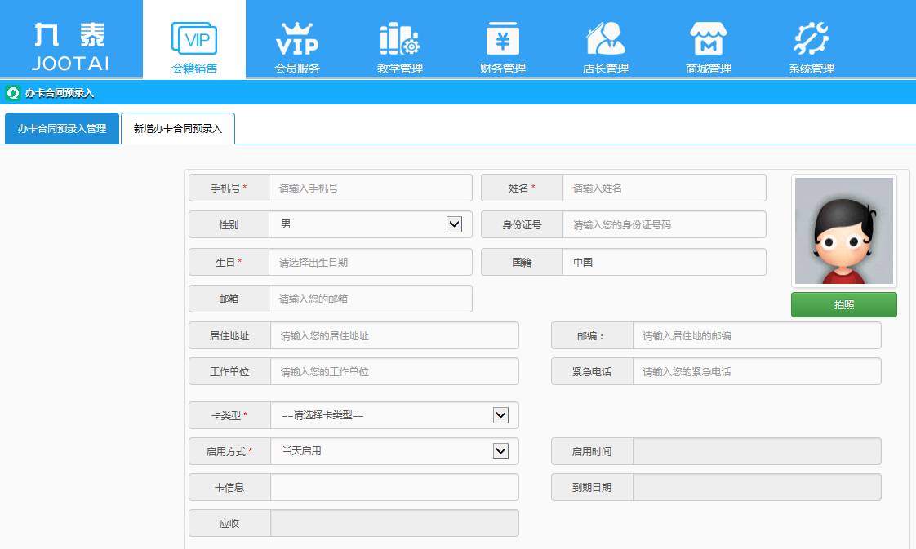Select the 新增办卡合同预录入 tab

178,128
